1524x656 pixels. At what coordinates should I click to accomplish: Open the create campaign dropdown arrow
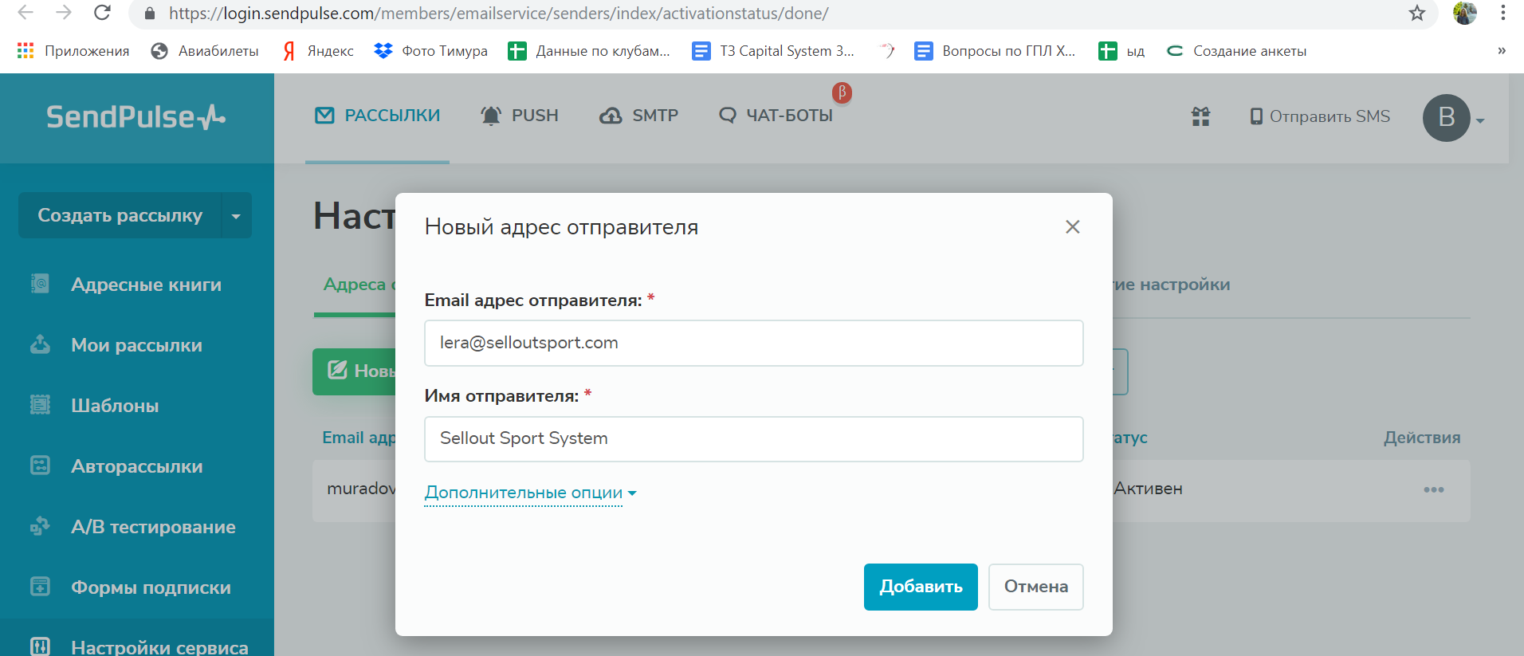tap(236, 216)
